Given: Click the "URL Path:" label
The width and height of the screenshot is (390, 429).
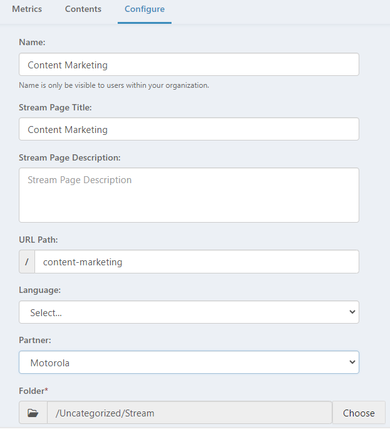Looking at the screenshot, I should 39,240.
